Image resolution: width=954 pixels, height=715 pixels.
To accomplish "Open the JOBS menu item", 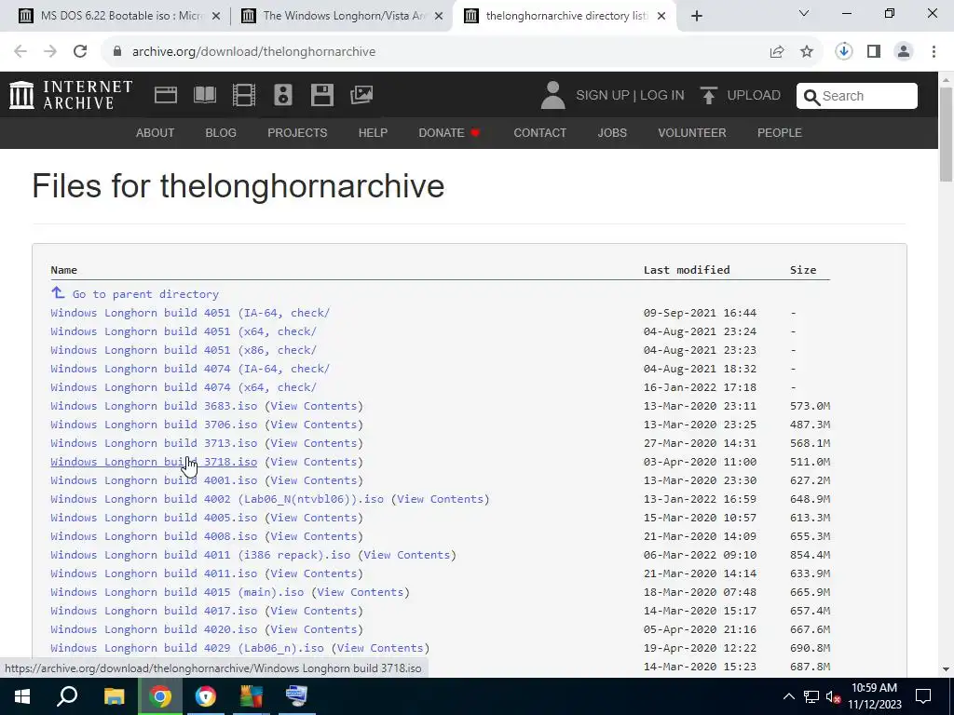I will click(612, 132).
